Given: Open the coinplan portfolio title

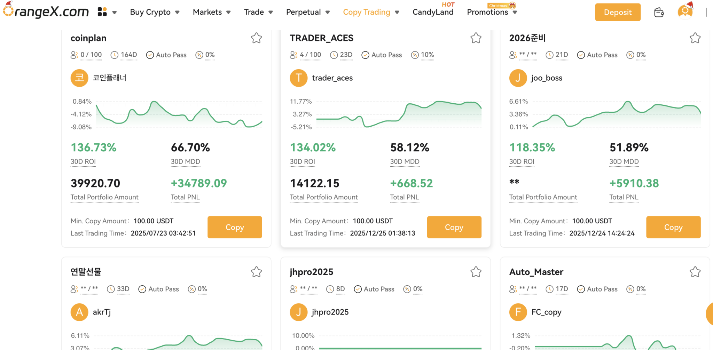Looking at the screenshot, I should pos(88,38).
